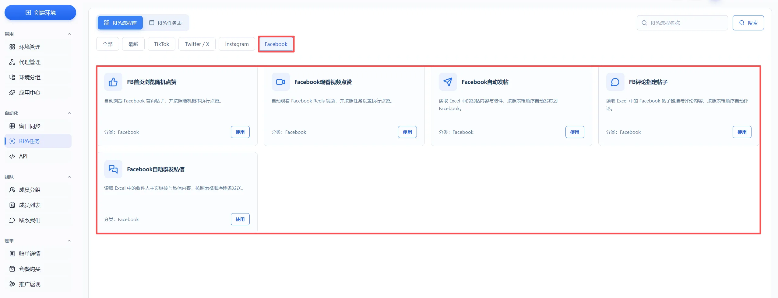The width and height of the screenshot is (778, 298).
Task: Collapse the 常用 sidebar section
Action: [x=69, y=34]
